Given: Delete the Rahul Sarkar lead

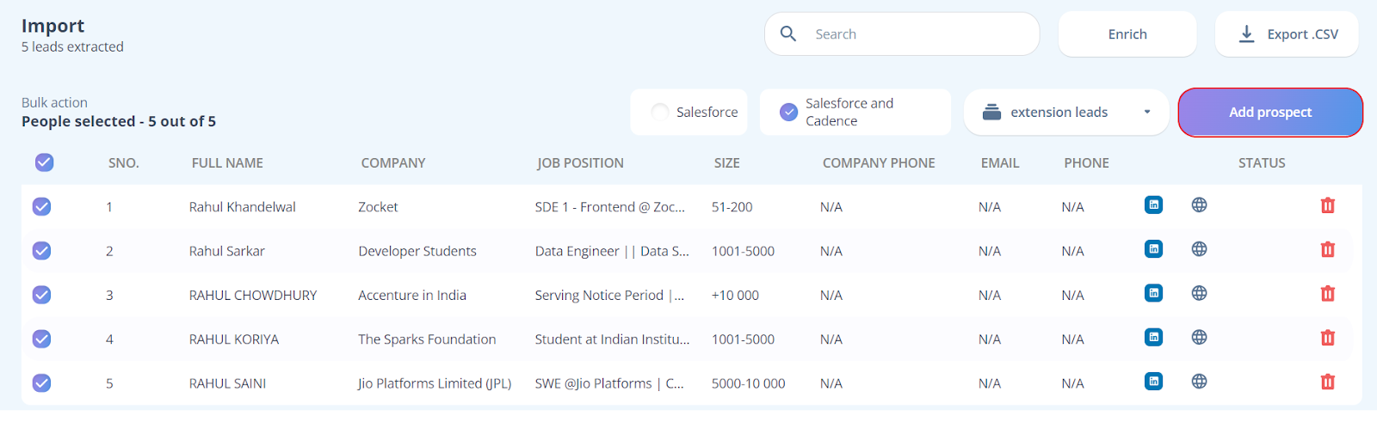Looking at the screenshot, I should pos(1328,249).
